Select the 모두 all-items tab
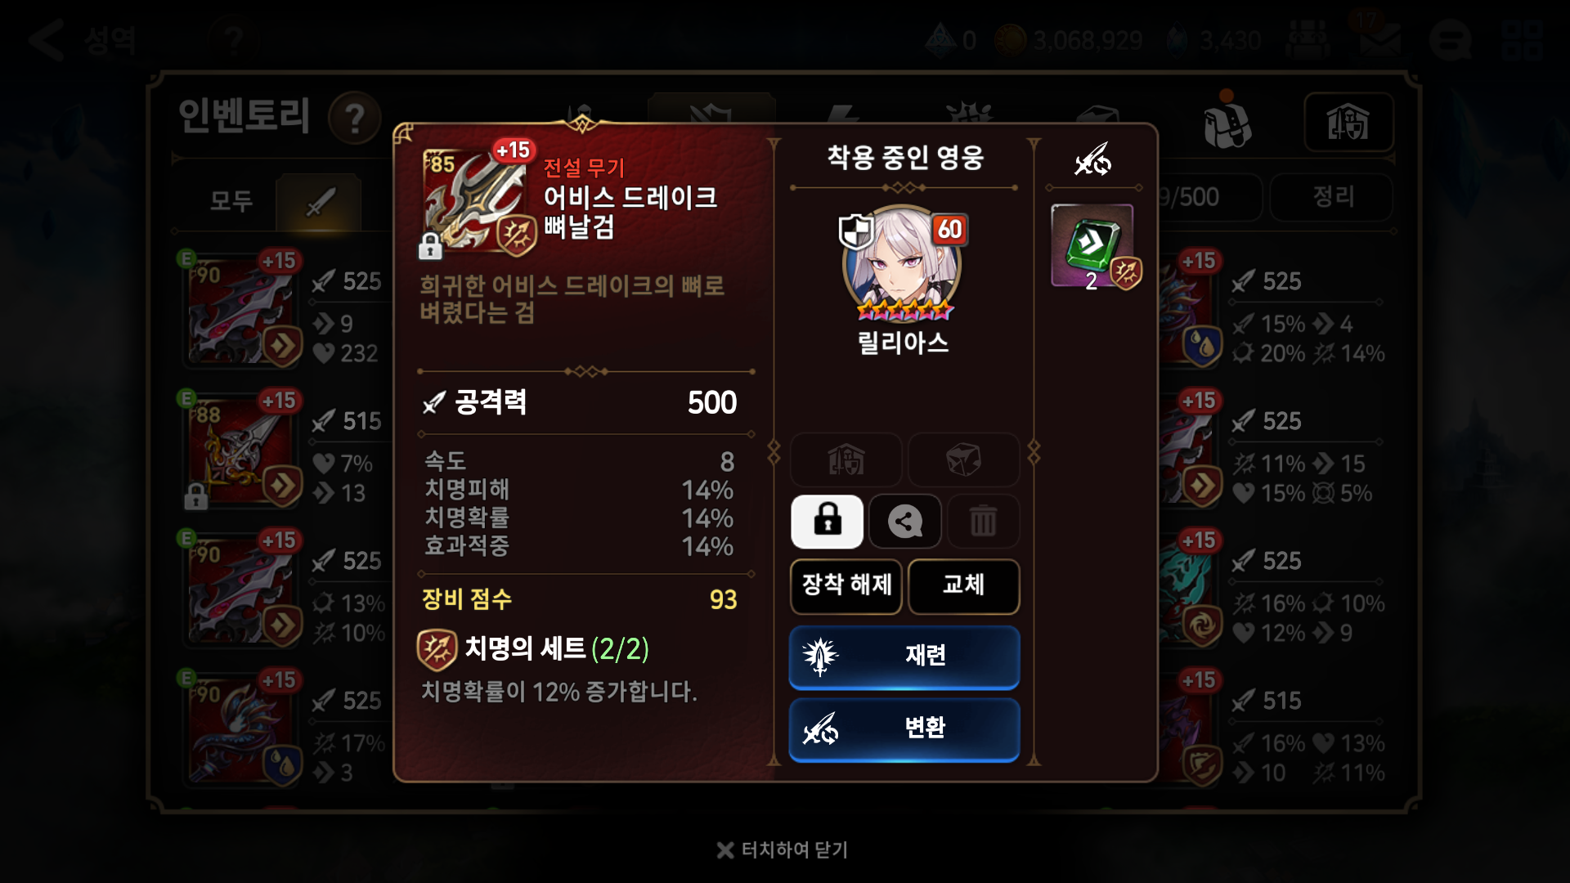Screen dimensions: 1570x883 [x=231, y=201]
